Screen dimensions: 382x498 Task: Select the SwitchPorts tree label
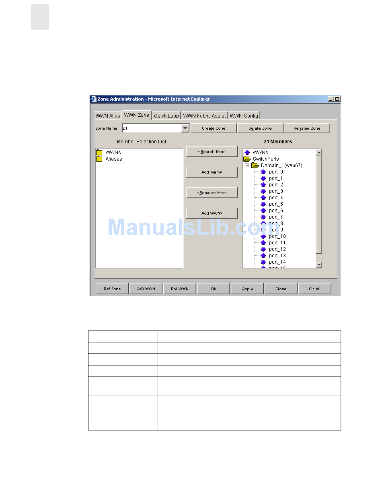[266, 159]
